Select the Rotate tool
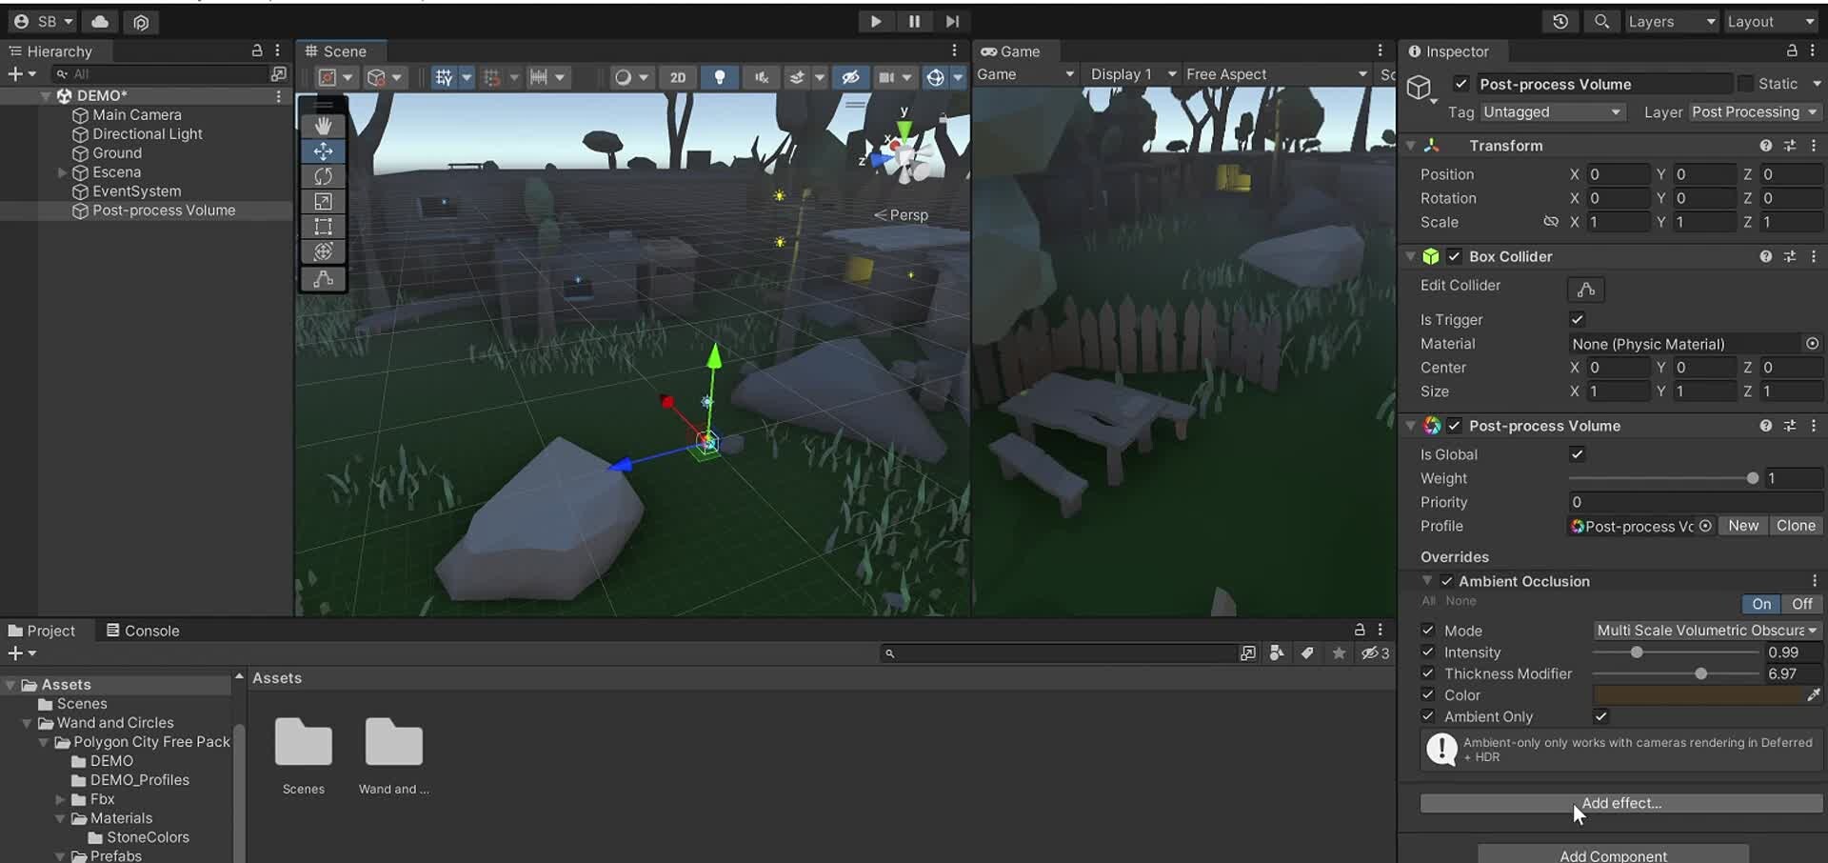Viewport: 1828px width, 863px height. pos(324,176)
